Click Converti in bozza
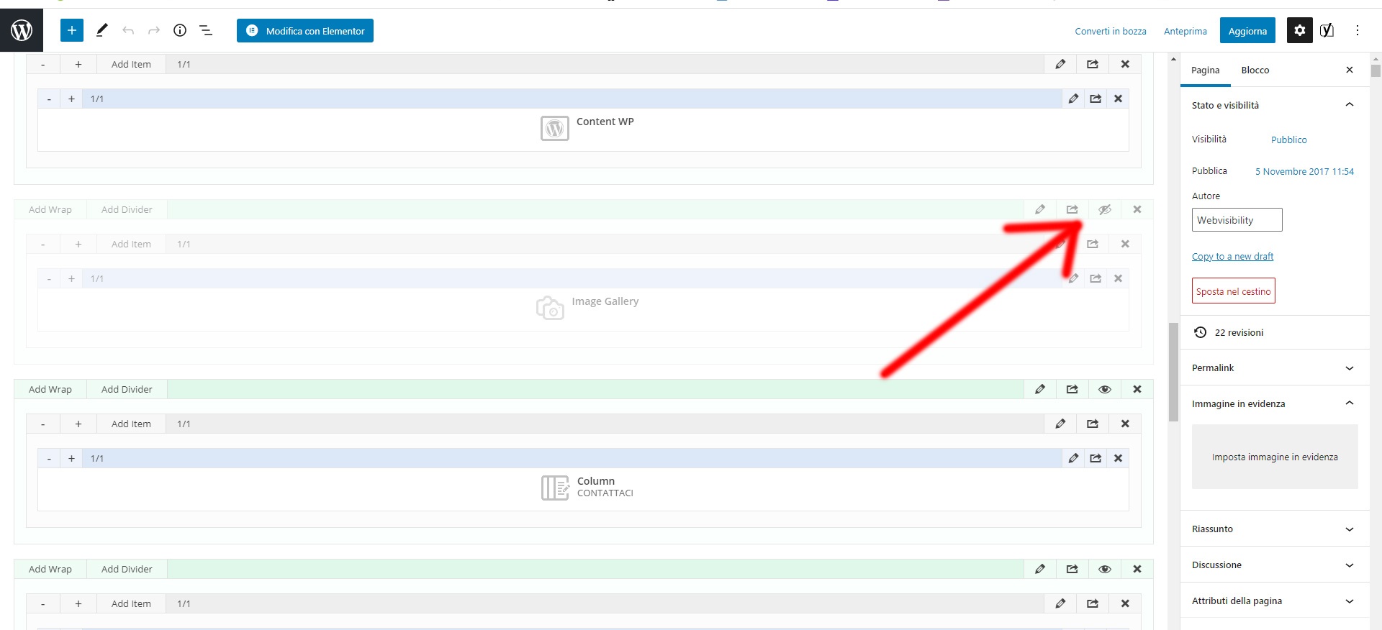The height and width of the screenshot is (630, 1382). tap(1111, 31)
